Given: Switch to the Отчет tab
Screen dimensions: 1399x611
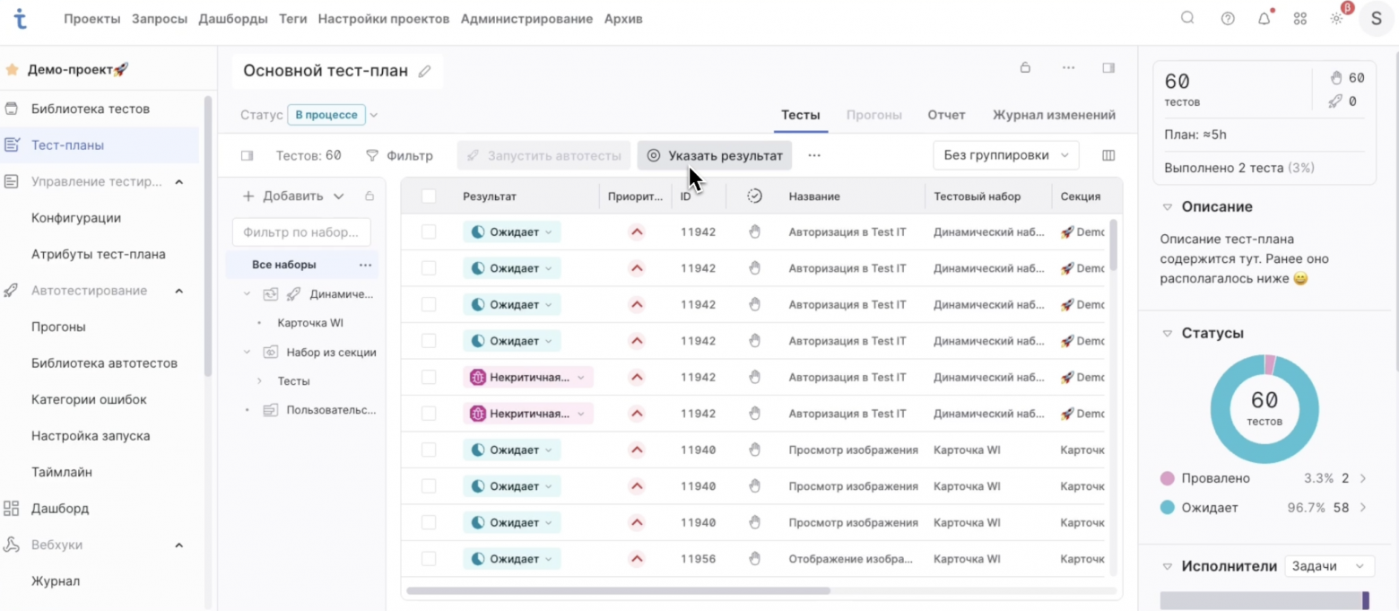Looking at the screenshot, I should (x=946, y=115).
